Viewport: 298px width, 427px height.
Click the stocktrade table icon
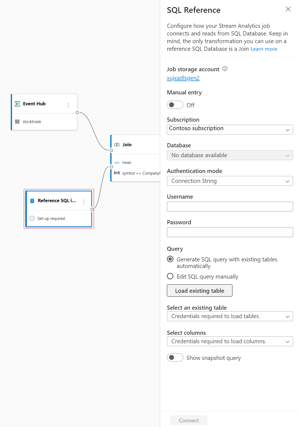17,121
